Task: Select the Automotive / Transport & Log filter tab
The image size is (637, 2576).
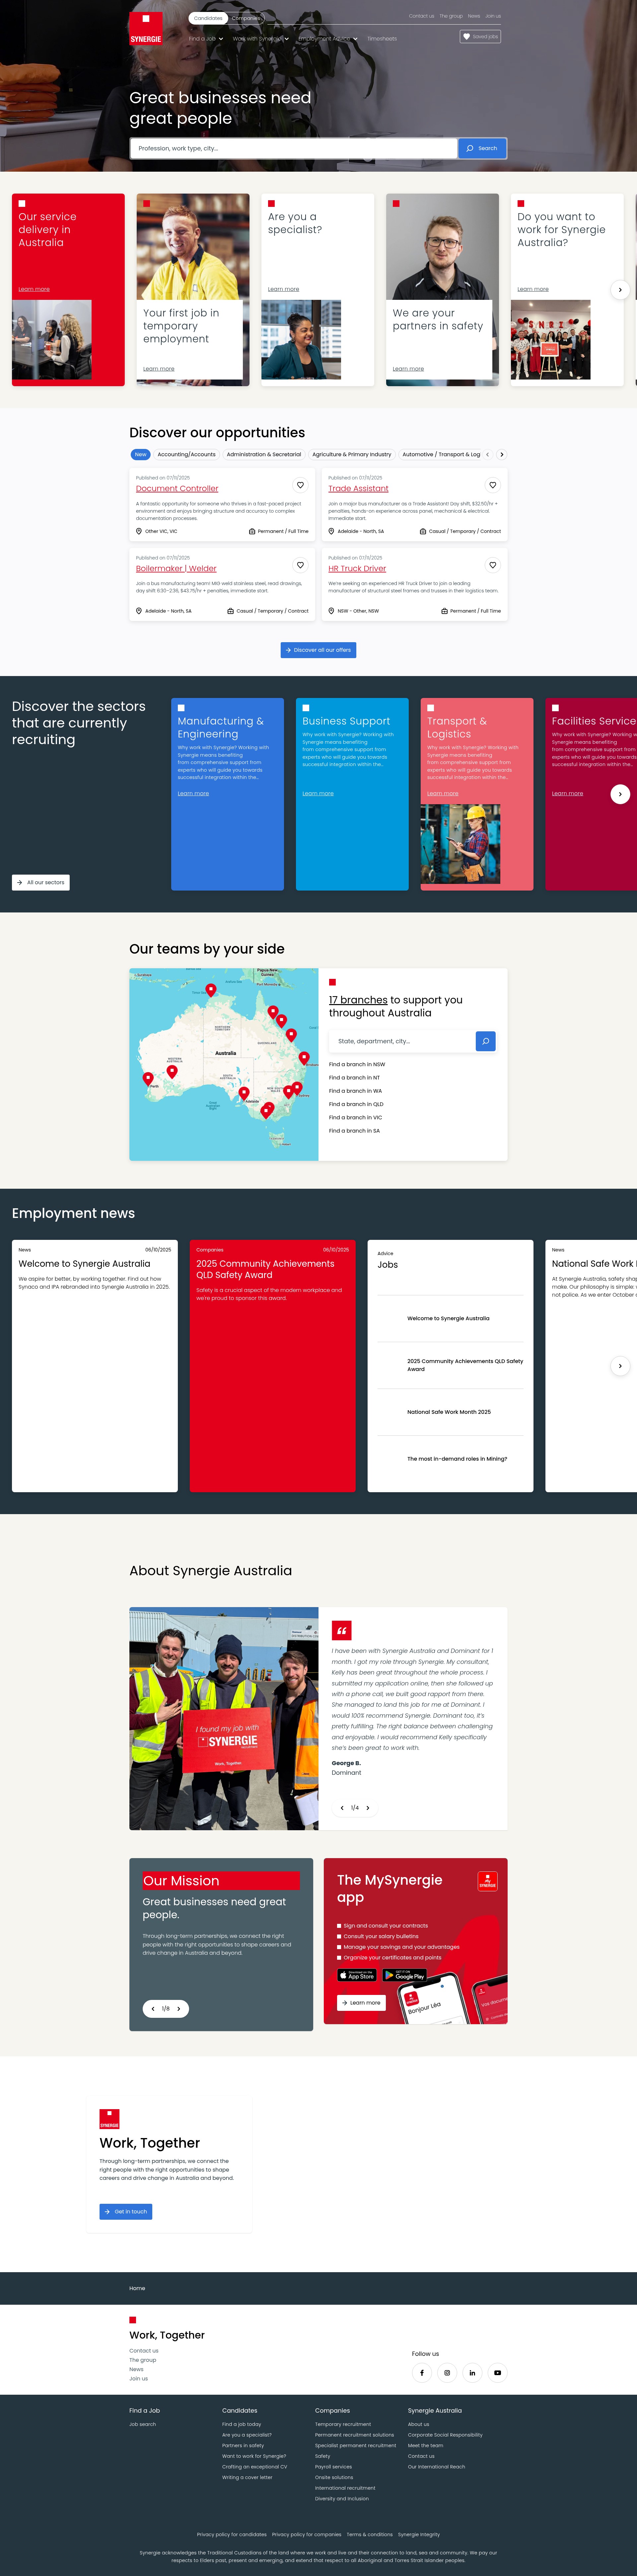Action: point(440,454)
